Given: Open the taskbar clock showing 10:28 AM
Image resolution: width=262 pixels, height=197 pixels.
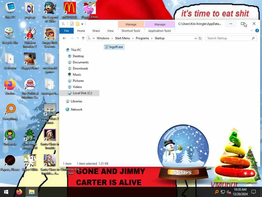Looking at the screenshot, I should click(x=240, y=192).
